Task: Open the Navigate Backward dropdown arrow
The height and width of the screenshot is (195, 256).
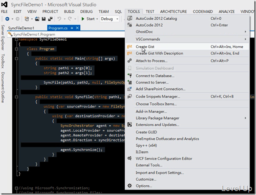Action: click(x=13, y=19)
